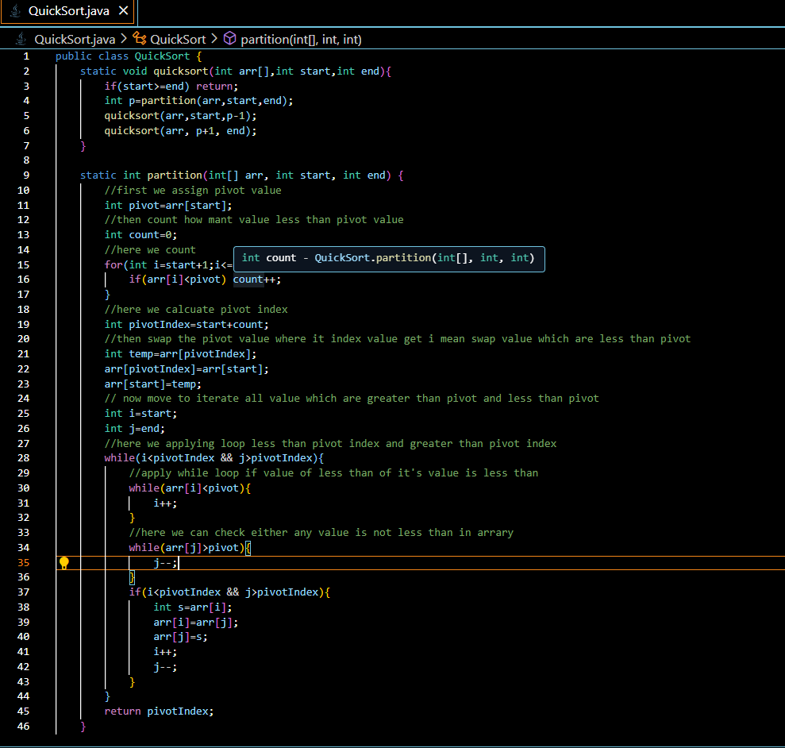Click 'quicksort(arr, p+1, end);' on line 6
Viewport: 785px width, 748px height.
[180, 131]
